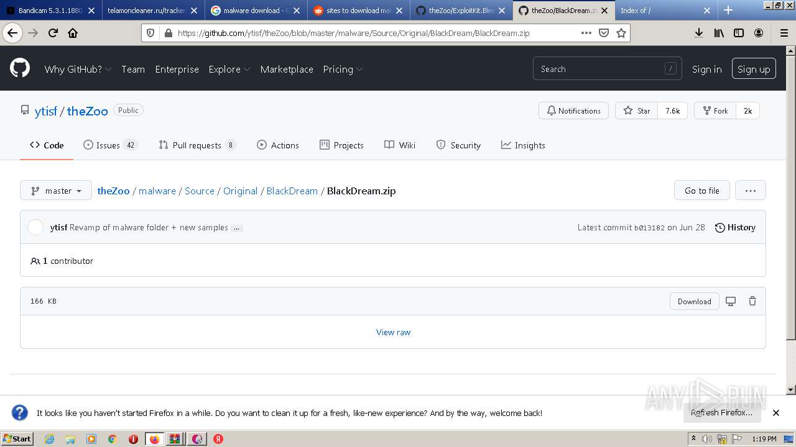This screenshot has width=796, height=447.
Task: Open the page actions three-dot menu in address bar
Action: pyautogui.click(x=586, y=33)
